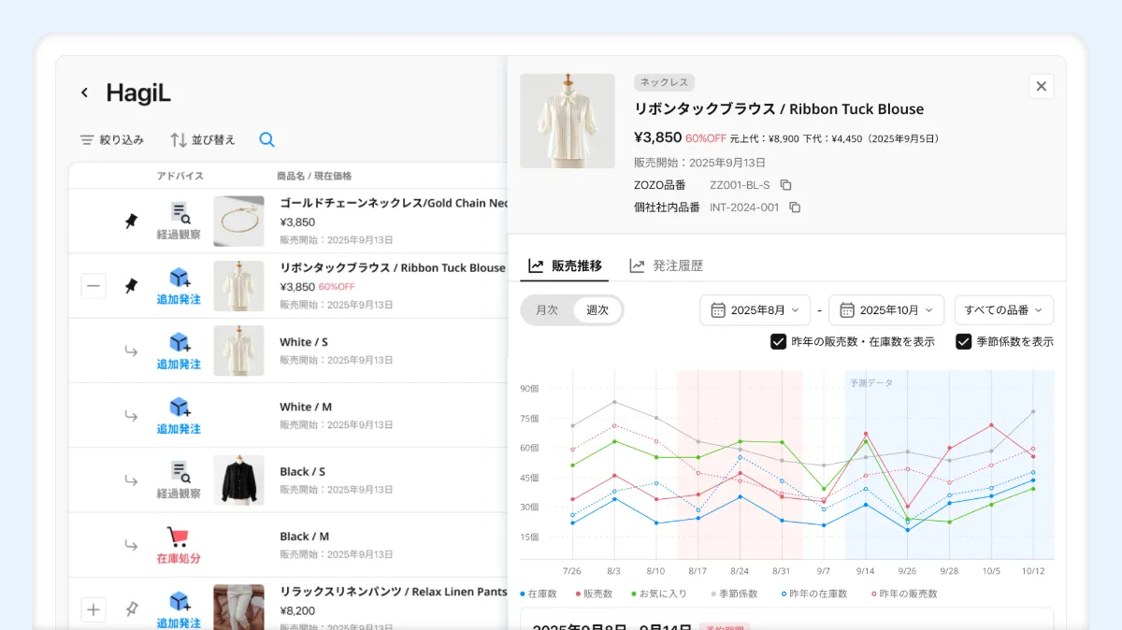Click the child-row arrow for White / S

(131, 351)
